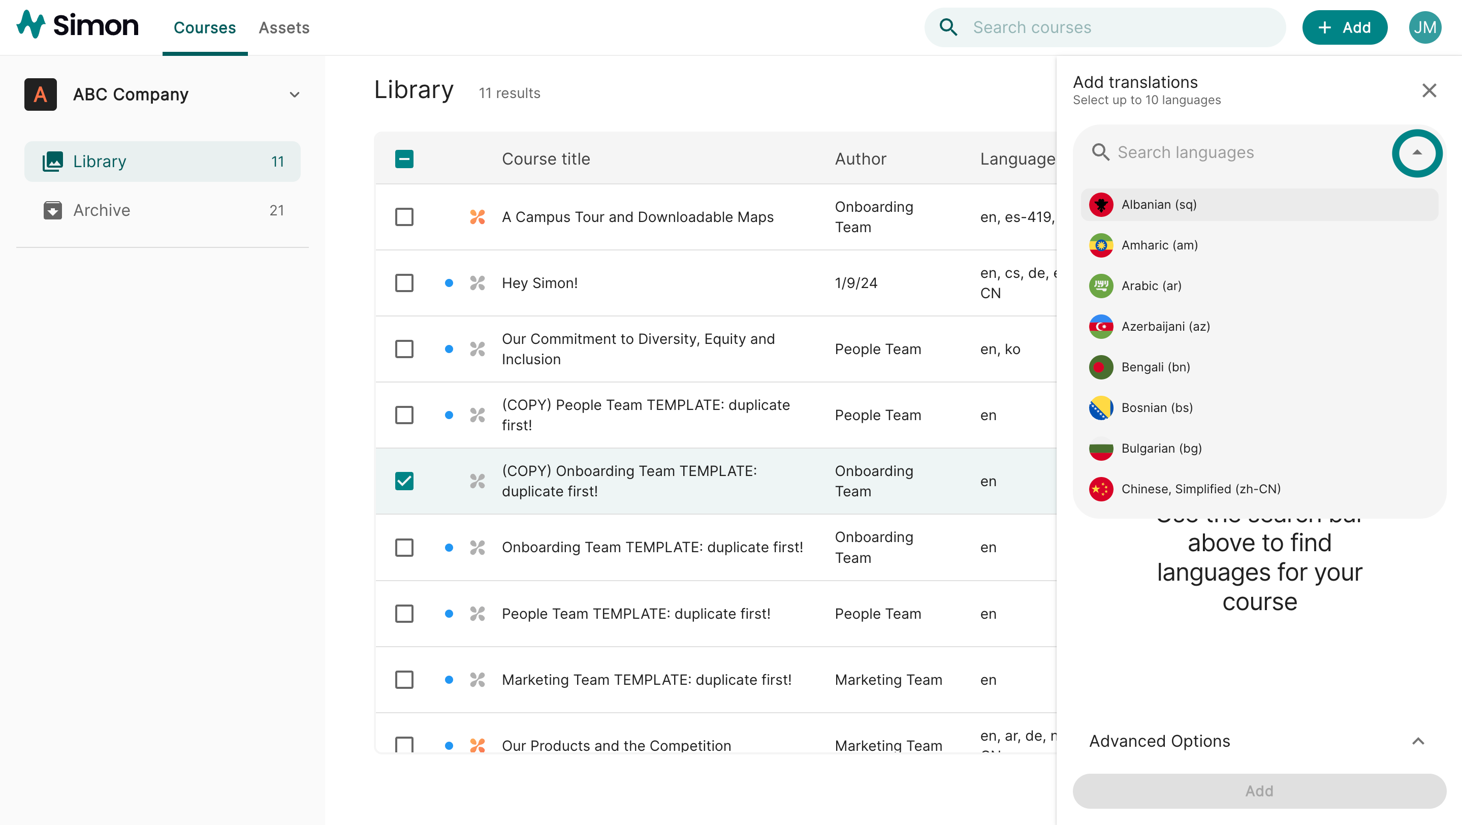Select Azerbaijani (az) from the language list
The height and width of the screenshot is (825, 1462).
click(1259, 326)
